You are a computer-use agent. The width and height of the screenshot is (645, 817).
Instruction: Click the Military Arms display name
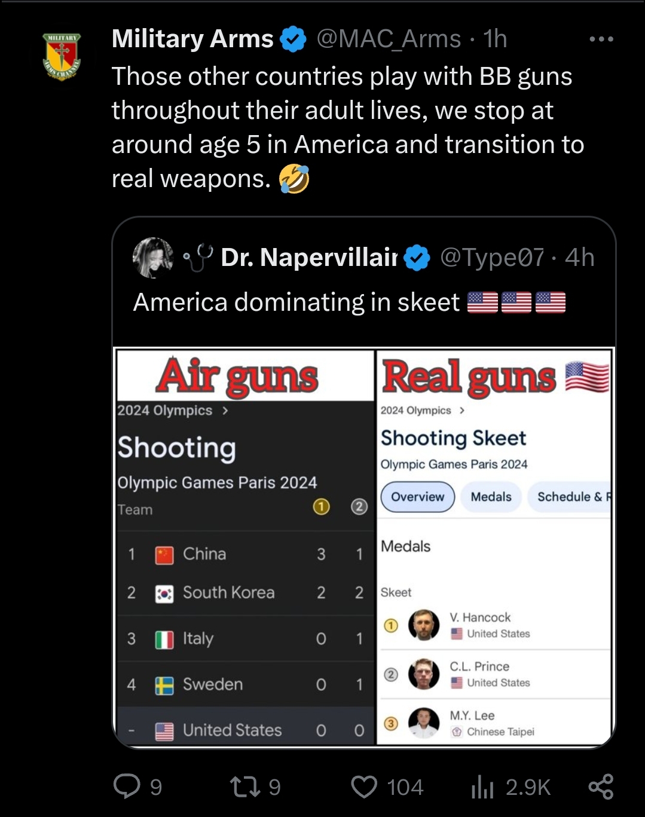click(x=192, y=39)
